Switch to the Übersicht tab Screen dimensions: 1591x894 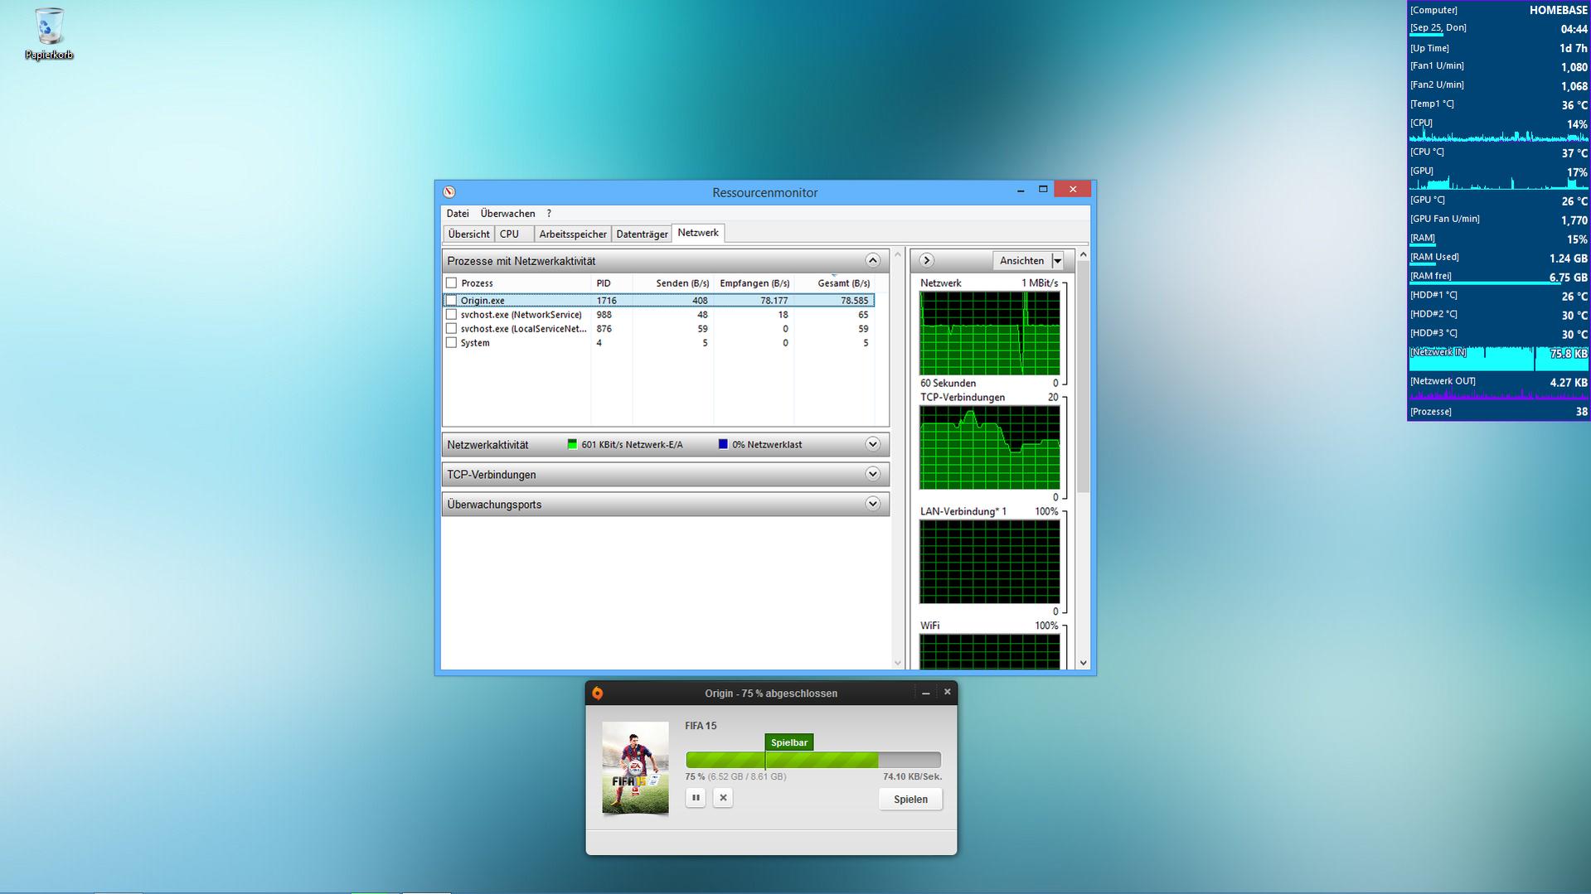(x=469, y=234)
